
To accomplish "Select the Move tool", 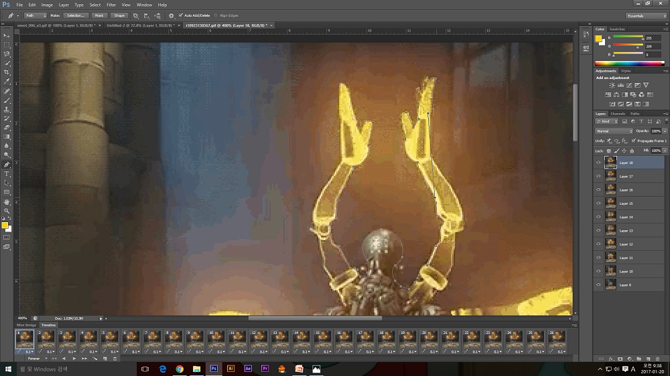I will click(x=7, y=35).
